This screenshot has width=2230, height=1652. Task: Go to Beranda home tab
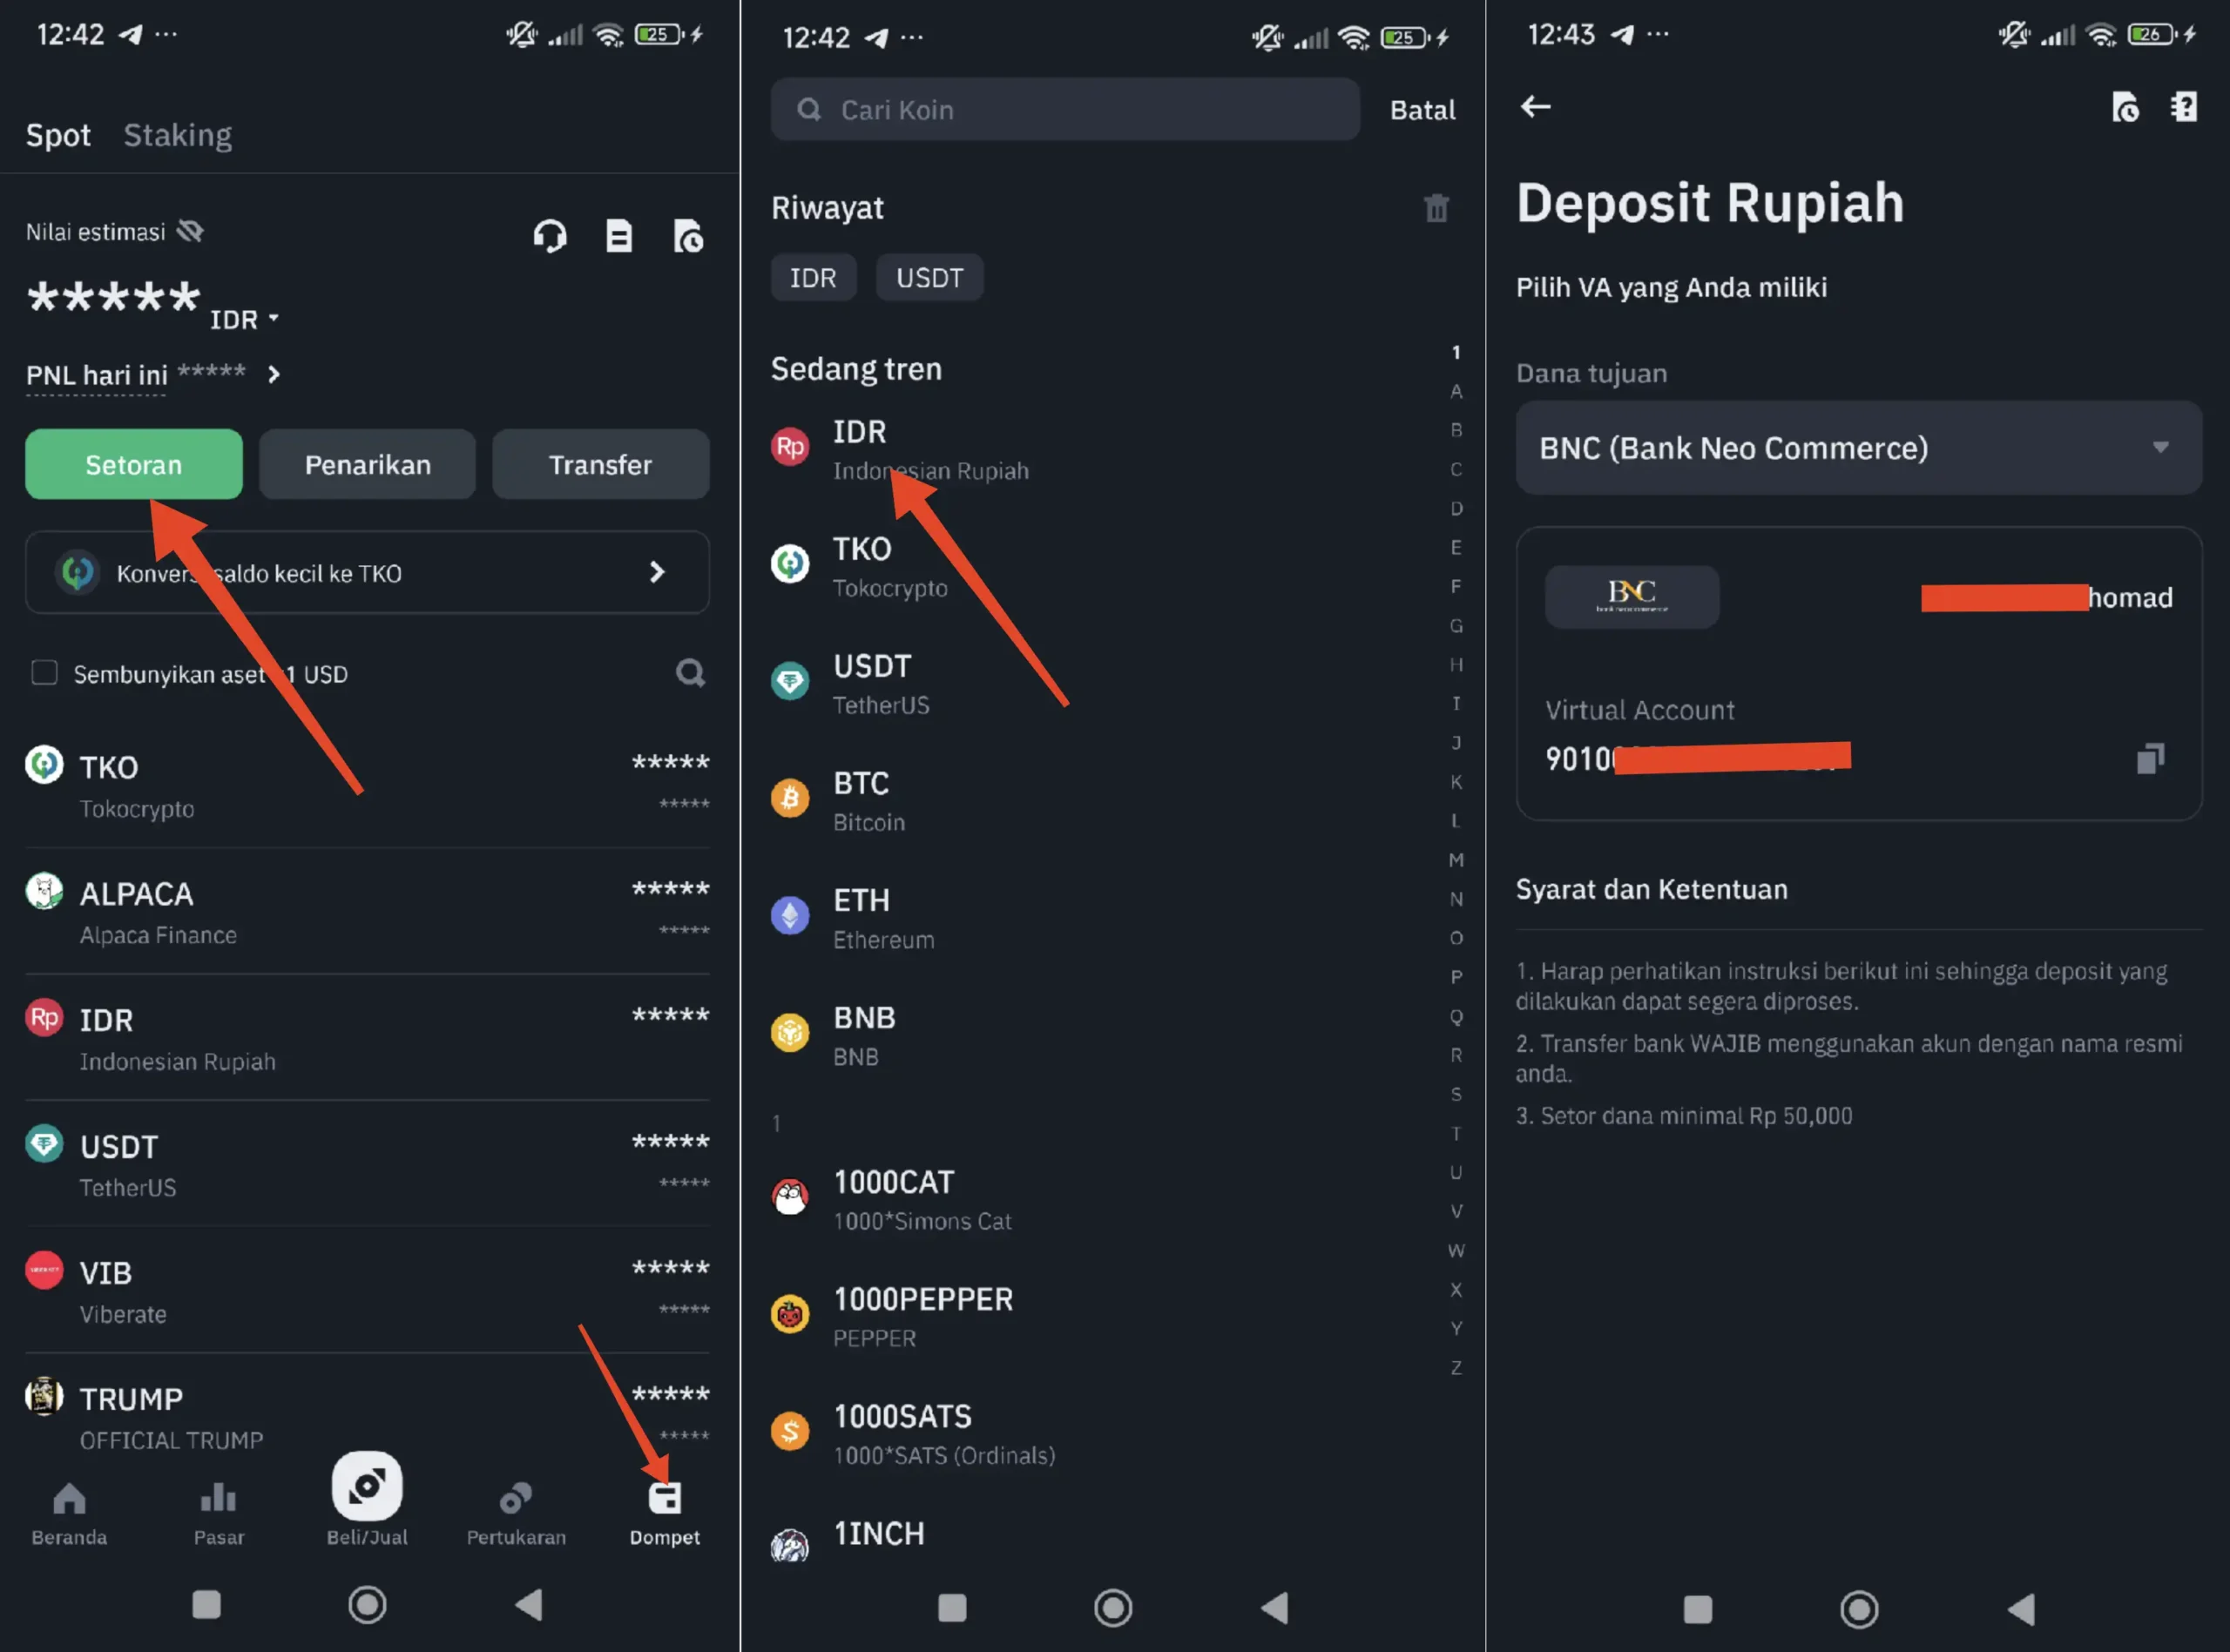[69, 1513]
